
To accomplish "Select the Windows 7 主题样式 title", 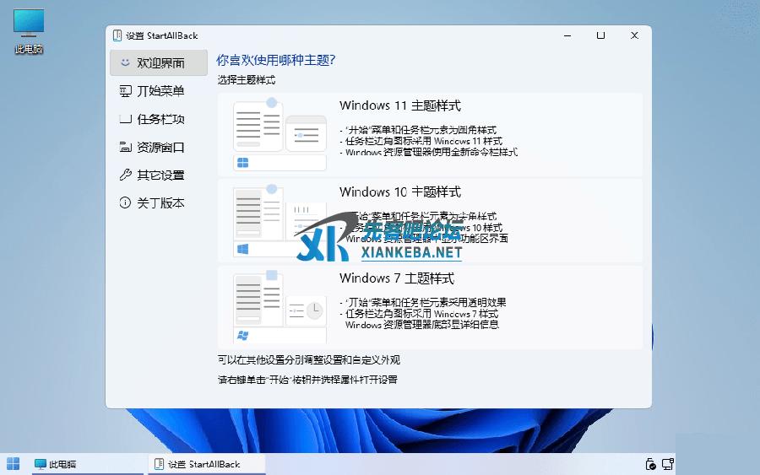I will point(396,278).
